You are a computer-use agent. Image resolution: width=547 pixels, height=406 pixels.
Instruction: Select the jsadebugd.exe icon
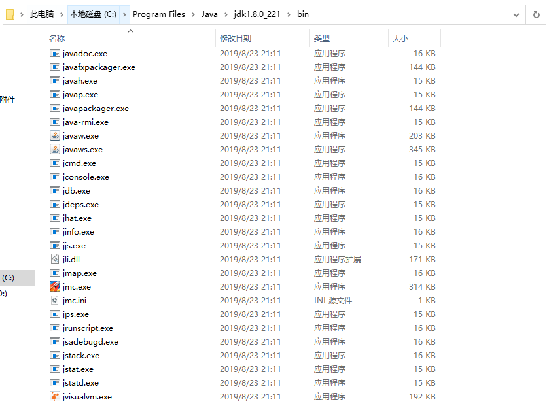point(55,341)
